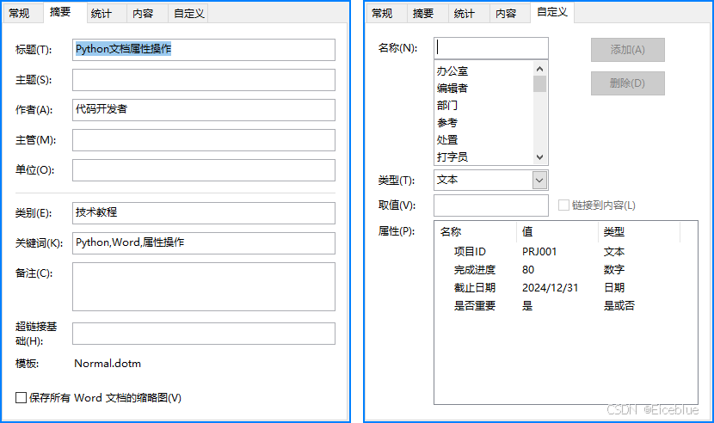The width and height of the screenshot is (714, 423).
Task: Click the name list scroll-up arrow
Action: pyautogui.click(x=539, y=69)
